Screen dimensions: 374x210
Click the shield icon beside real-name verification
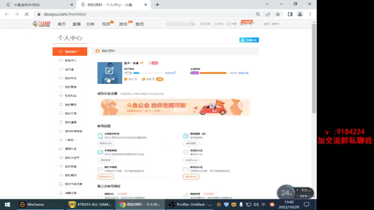(186, 152)
